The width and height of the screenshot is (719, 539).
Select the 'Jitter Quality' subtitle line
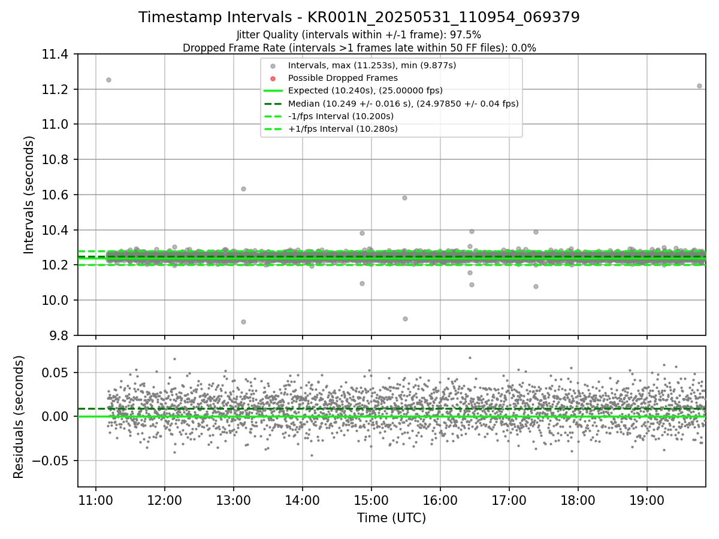[359, 35]
